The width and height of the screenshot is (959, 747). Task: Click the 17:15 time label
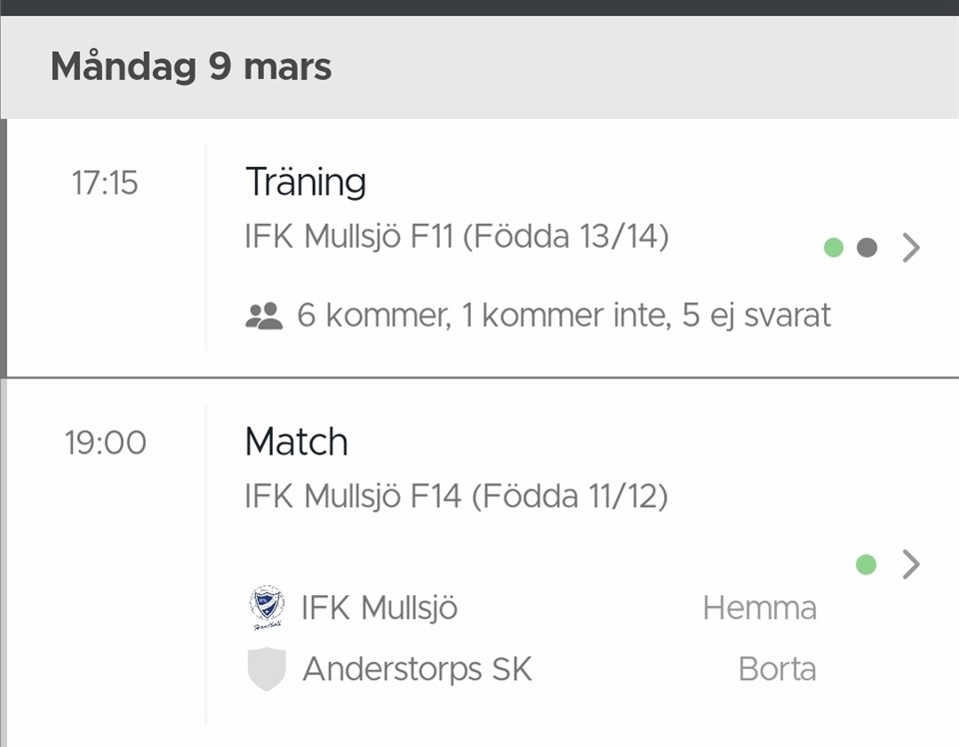tap(104, 184)
